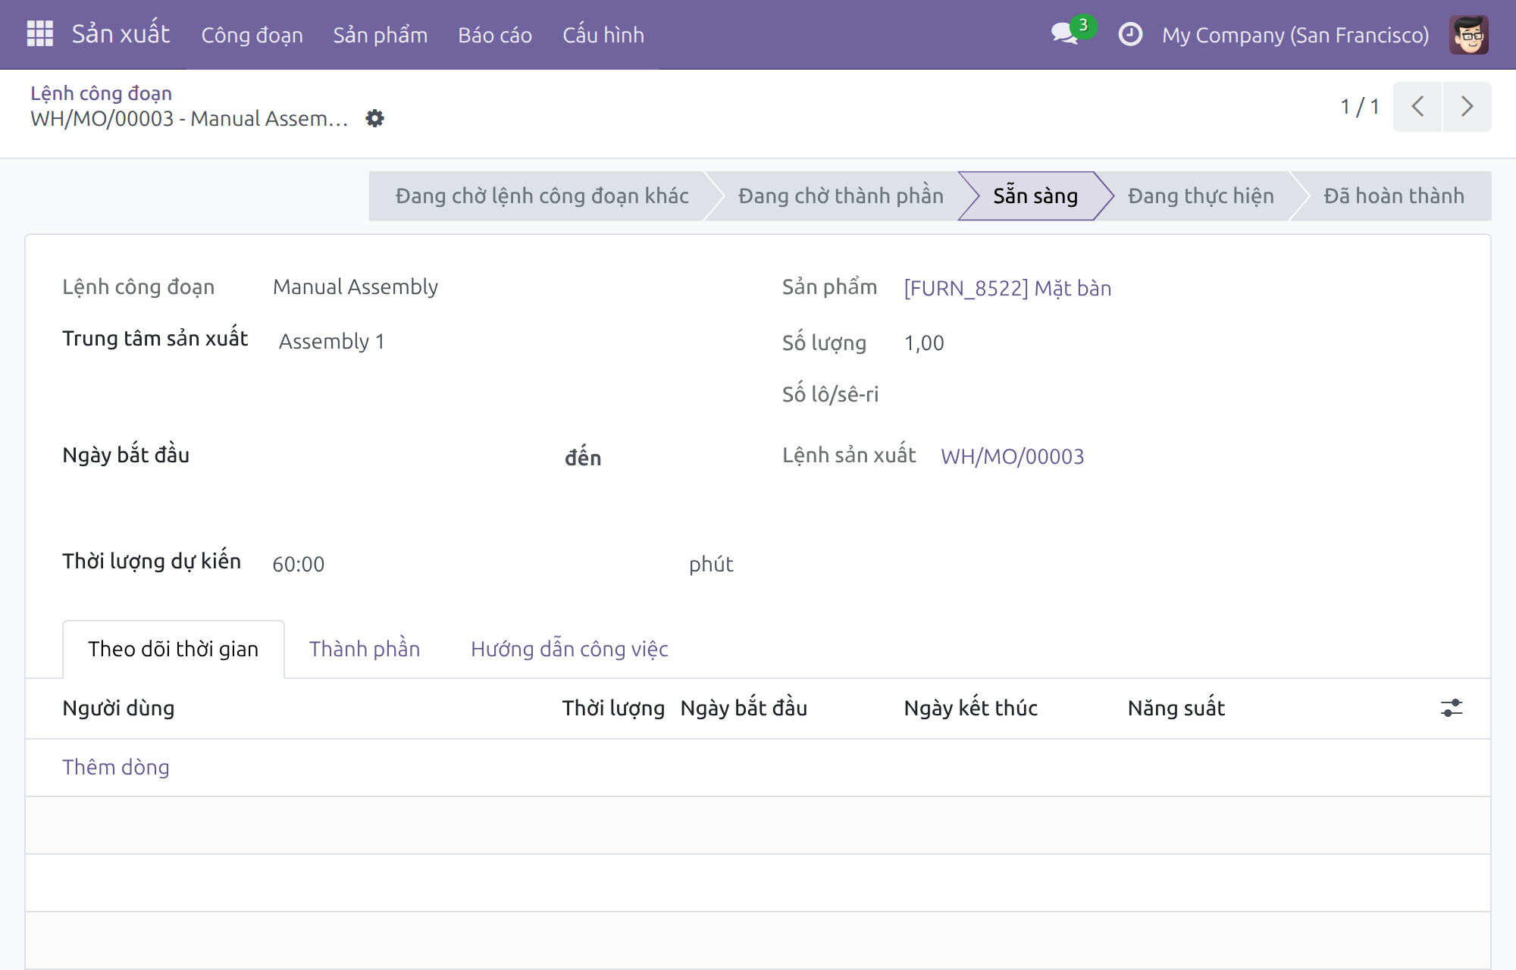Switch to Hướng dẫn công việc tab
1516x970 pixels.
(x=569, y=649)
